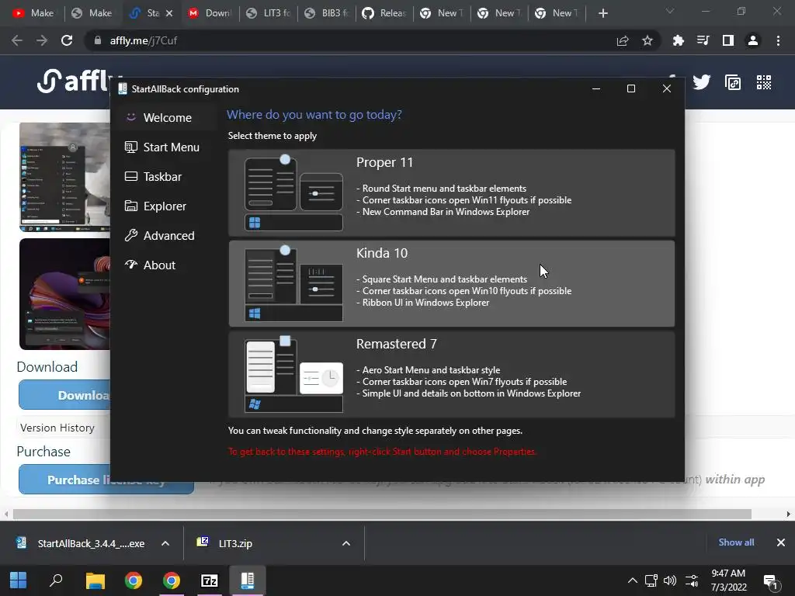
Task: Open a new Chrome tab
Action: coord(602,13)
